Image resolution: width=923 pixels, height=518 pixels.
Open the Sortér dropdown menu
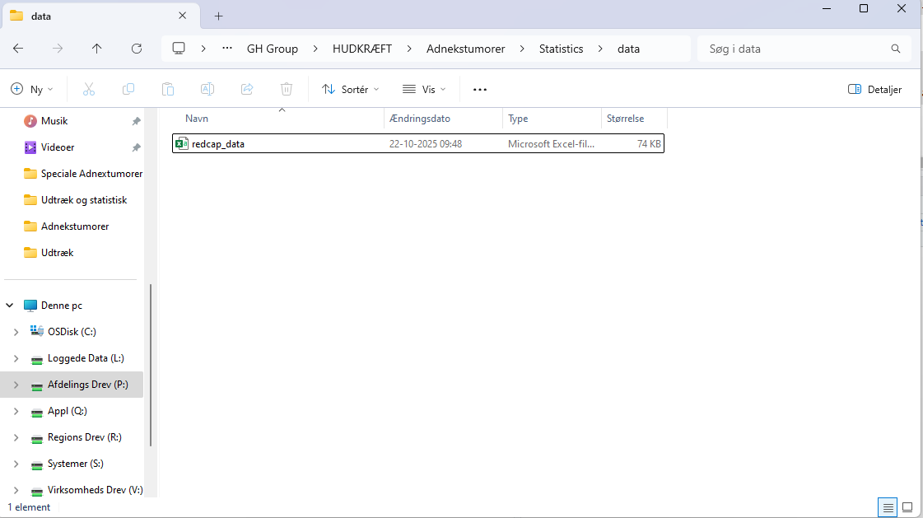pos(351,89)
